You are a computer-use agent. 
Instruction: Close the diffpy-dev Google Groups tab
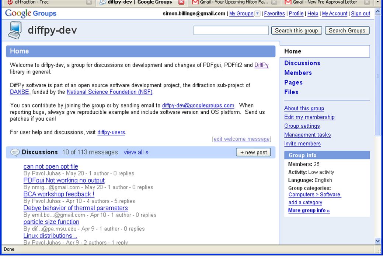tap(181, 3)
